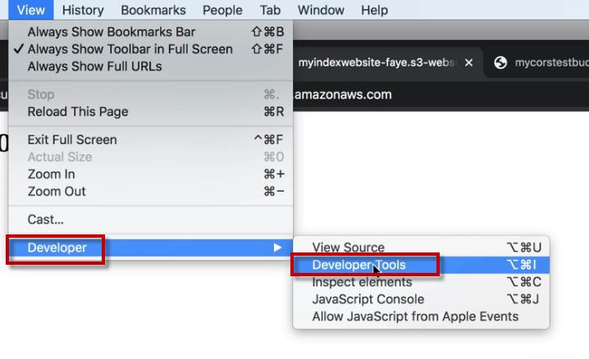Toggle Allow JavaScript from Apple Events
Viewport: 589px width, 359px height.
[x=415, y=316]
